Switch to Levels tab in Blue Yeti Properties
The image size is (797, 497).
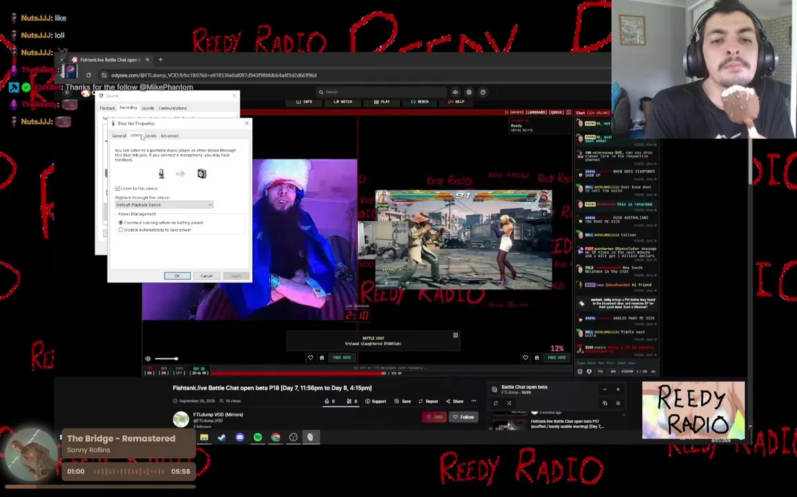[x=151, y=136]
